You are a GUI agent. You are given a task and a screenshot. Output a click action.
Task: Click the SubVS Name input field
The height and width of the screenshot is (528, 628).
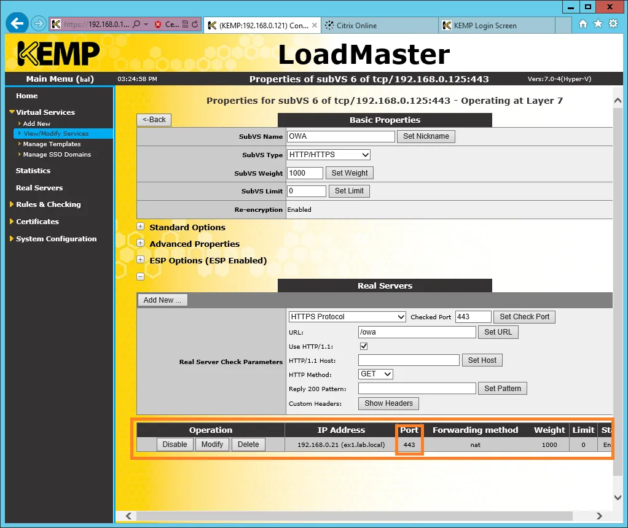point(341,136)
